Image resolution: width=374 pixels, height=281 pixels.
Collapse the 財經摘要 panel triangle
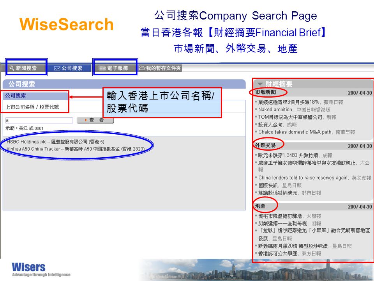coord(260,84)
